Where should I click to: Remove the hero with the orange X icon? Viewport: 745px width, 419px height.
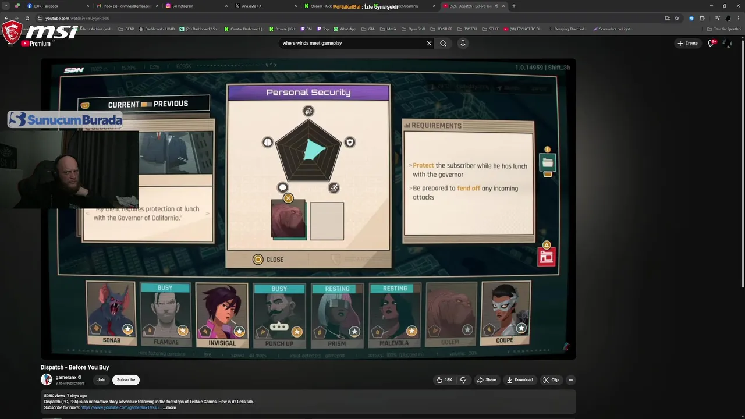288,198
